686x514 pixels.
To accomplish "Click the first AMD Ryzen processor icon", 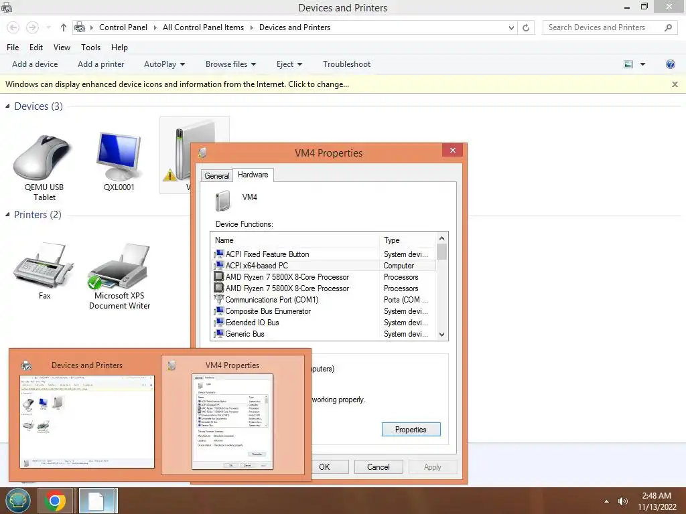I will coord(218,276).
